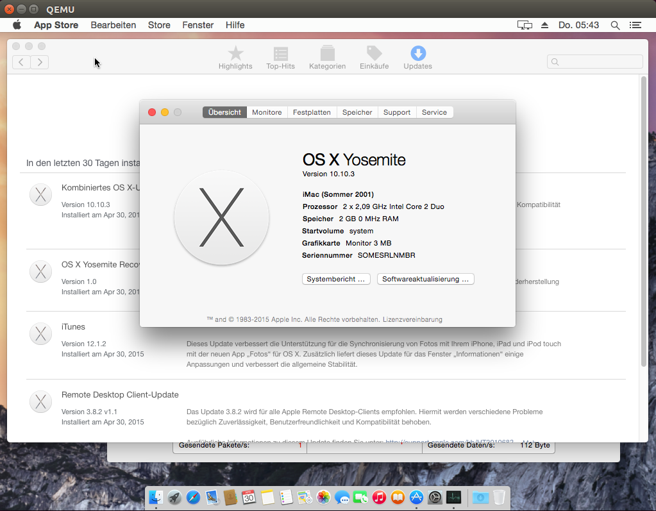Open Finder from the dock
The height and width of the screenshot is (511, 656).
click(156, 497)
